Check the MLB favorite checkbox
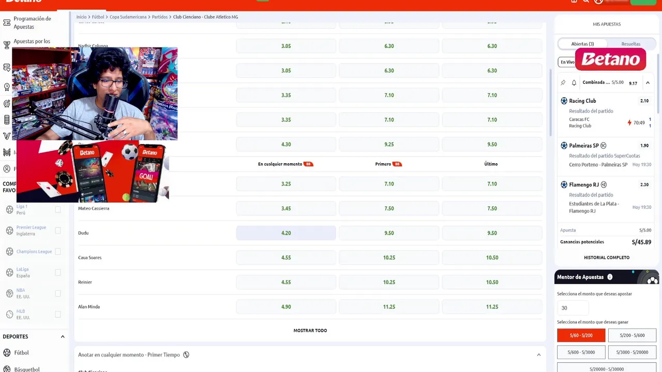The width and height of the screenshot is (662, 372). tap(58, 314)
